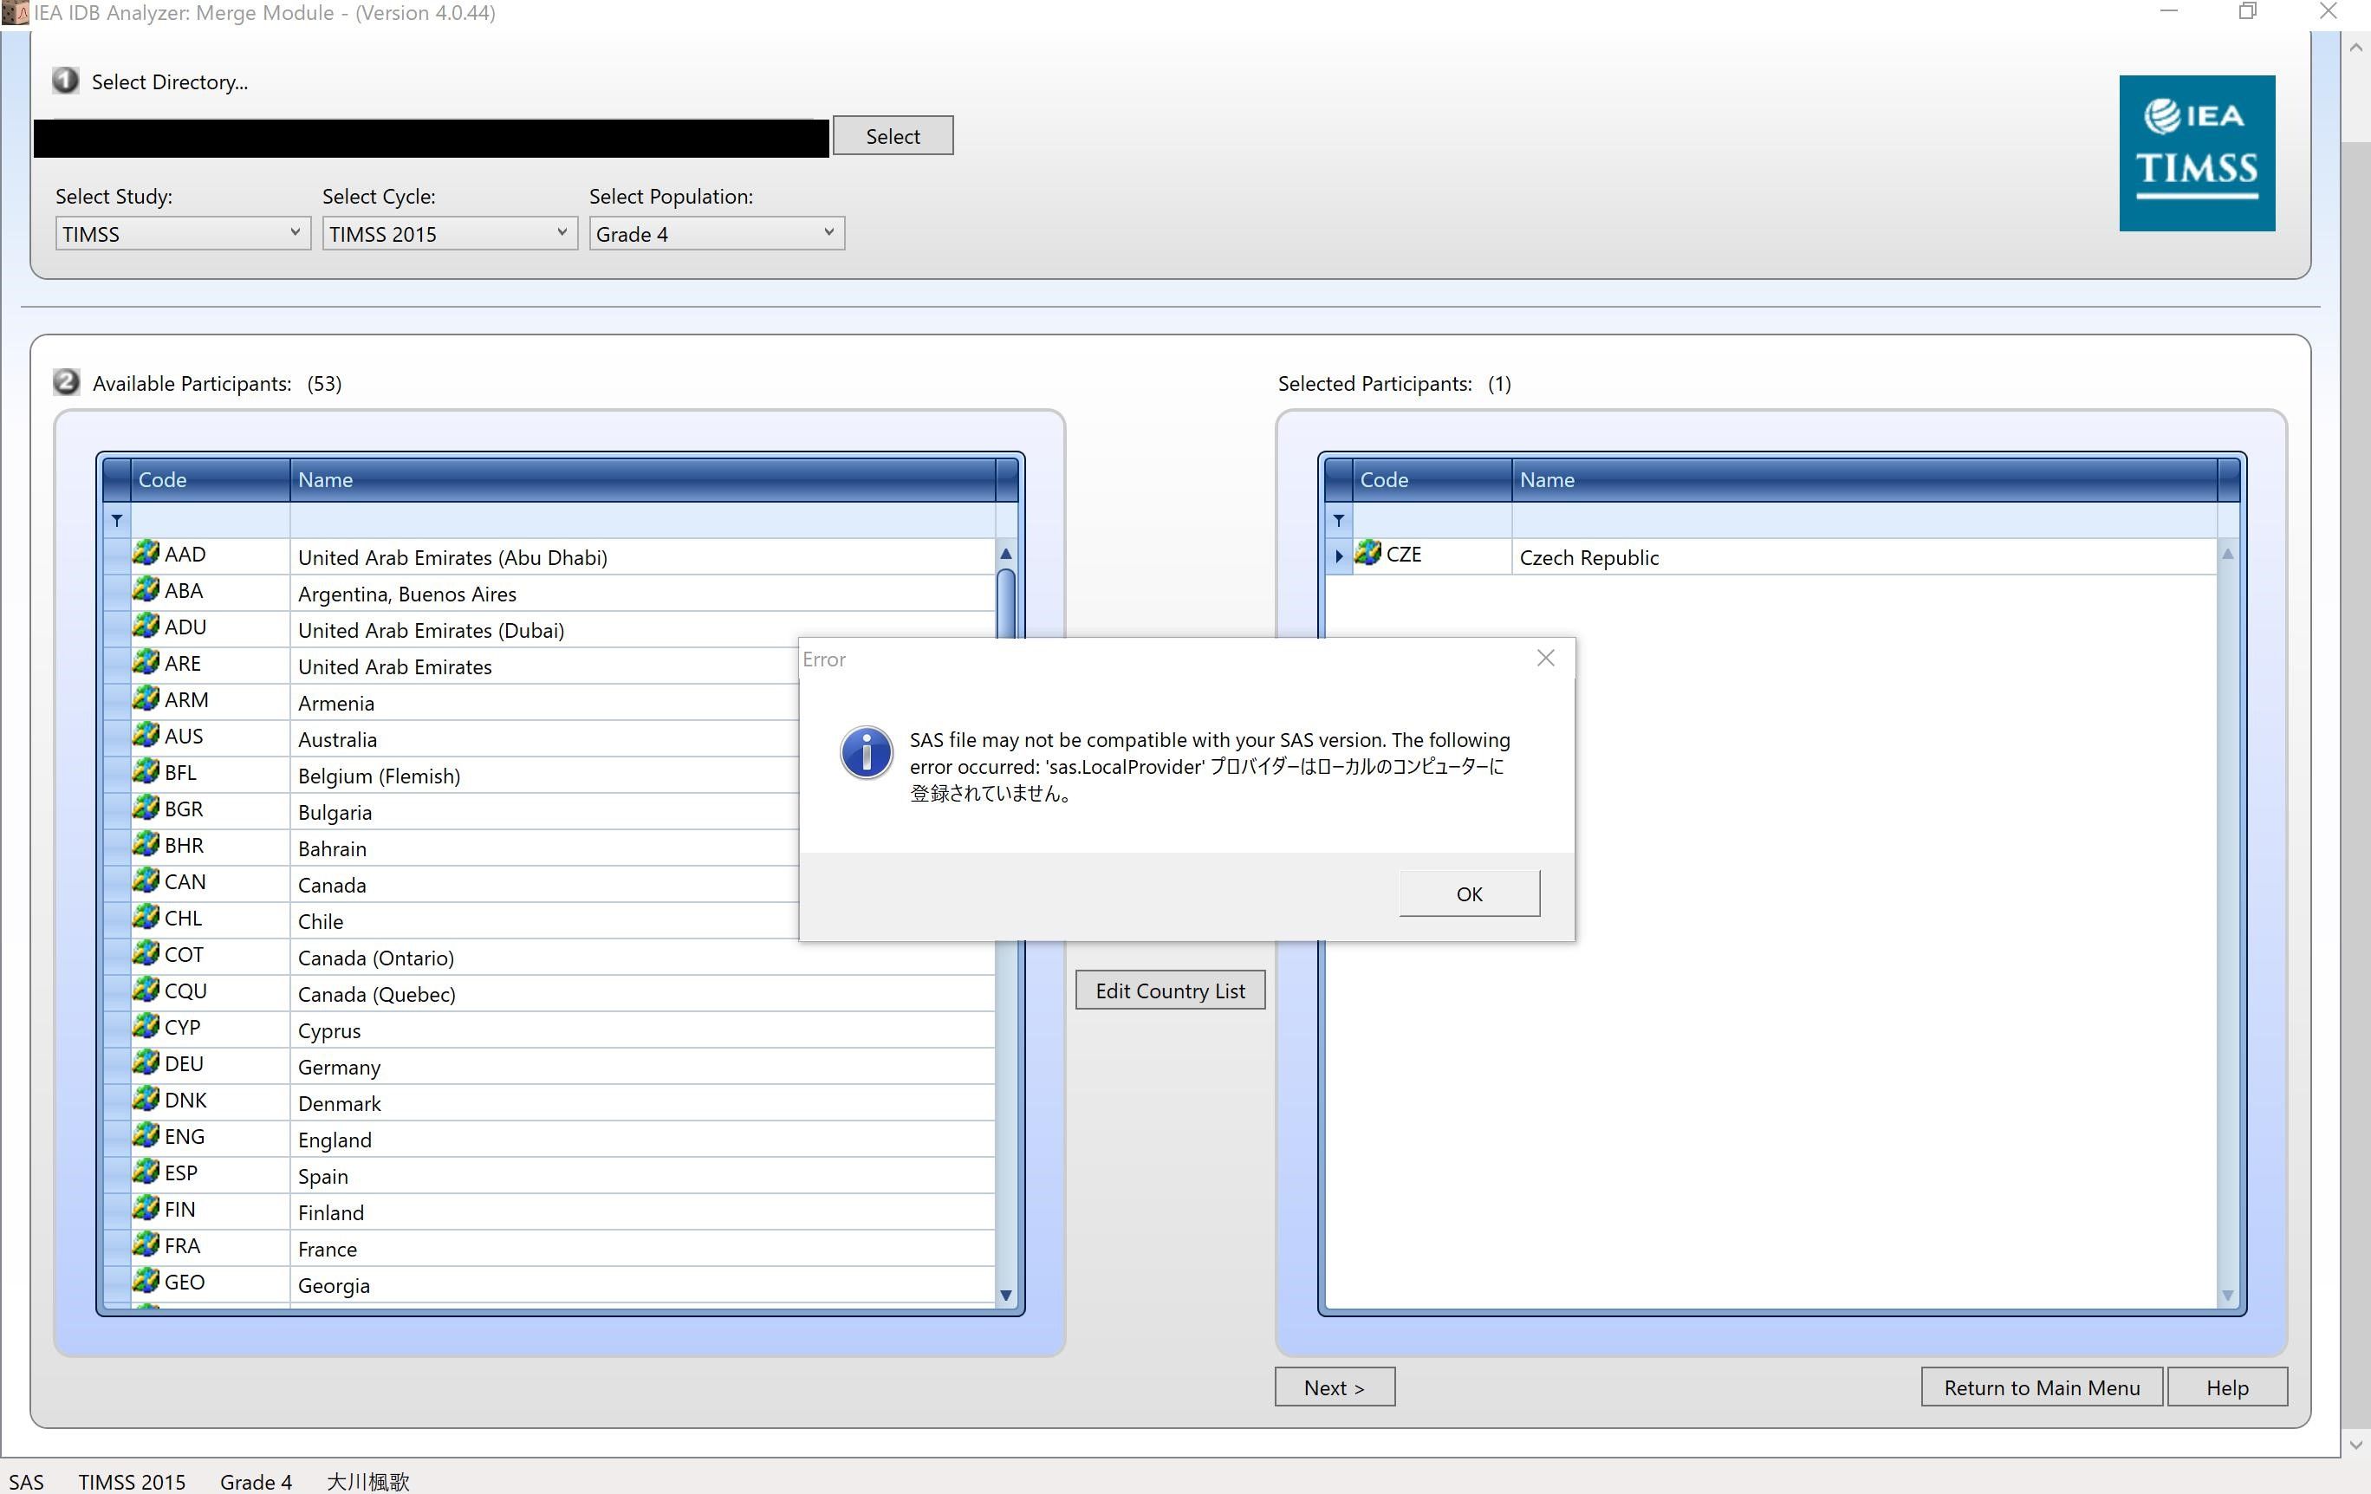The width and height of the screenshot is (2371, 1494).
Task: Click the IEA TIMSS logo
Action: 2197,153
